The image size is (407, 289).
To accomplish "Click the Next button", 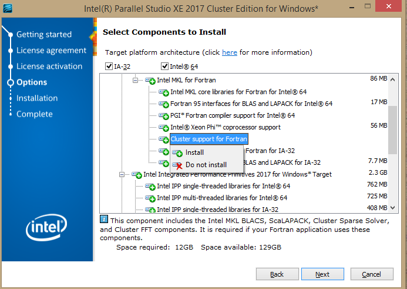I will 322,274.
